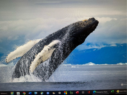
Task: Open the Microsoft Store colored tiles icon
Action: (66, 93)
